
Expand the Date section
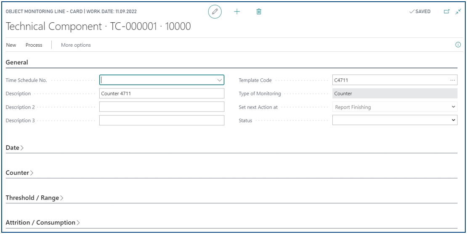point(15,148)
